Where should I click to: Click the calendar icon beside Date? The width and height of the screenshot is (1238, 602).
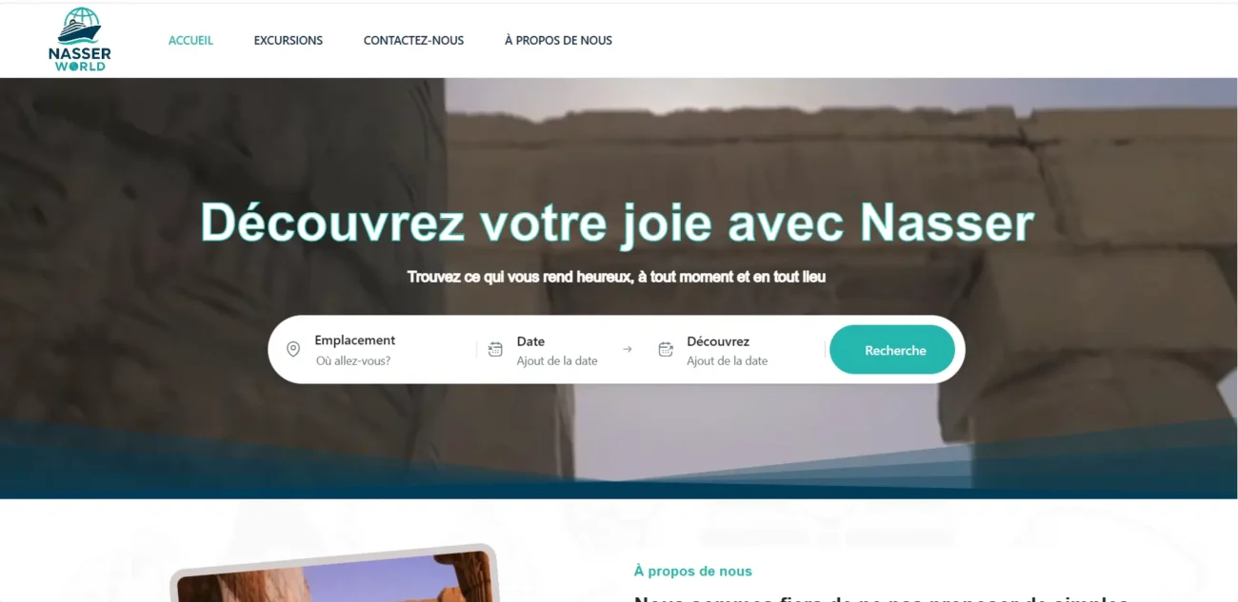(x=495, y=350)
